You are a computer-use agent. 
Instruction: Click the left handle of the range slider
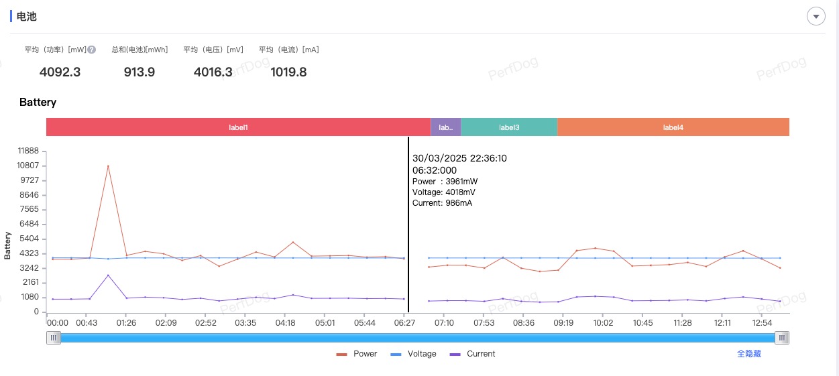pyautogui.click(x=53, y=338)
